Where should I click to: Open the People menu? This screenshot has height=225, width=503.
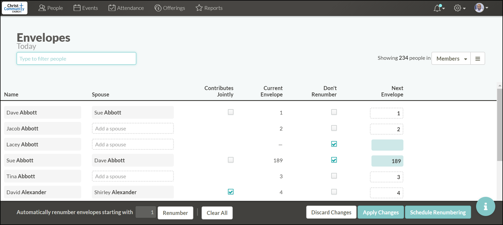[51, 8]
